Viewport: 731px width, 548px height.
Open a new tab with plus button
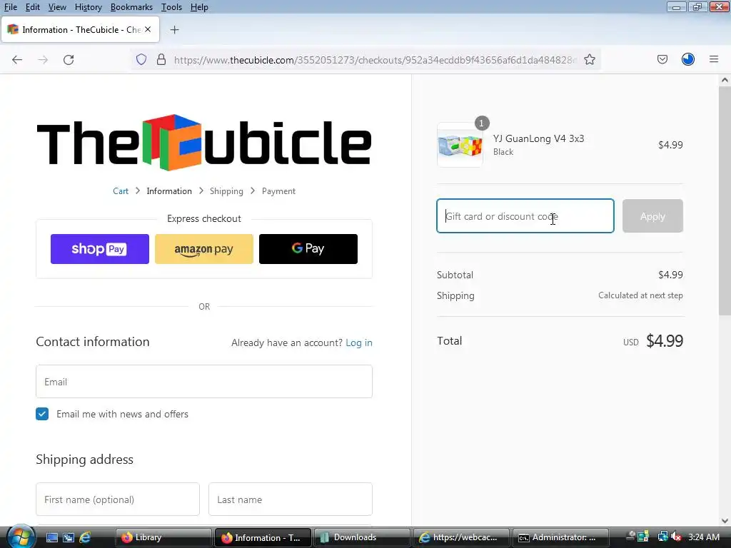175,30
